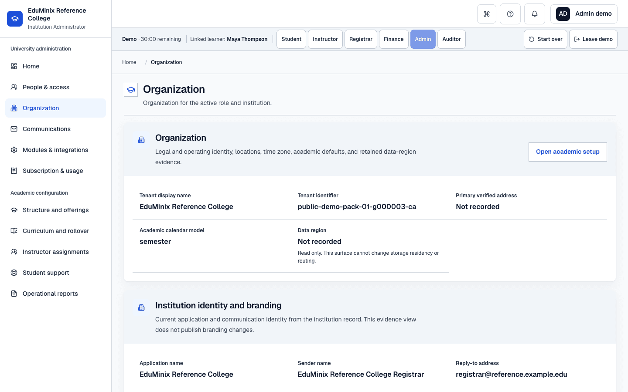Image resolution: width=628 pixels, height=392 pixels.
Task: Switch to the Auditor role tab
Action: click(451, 39)
